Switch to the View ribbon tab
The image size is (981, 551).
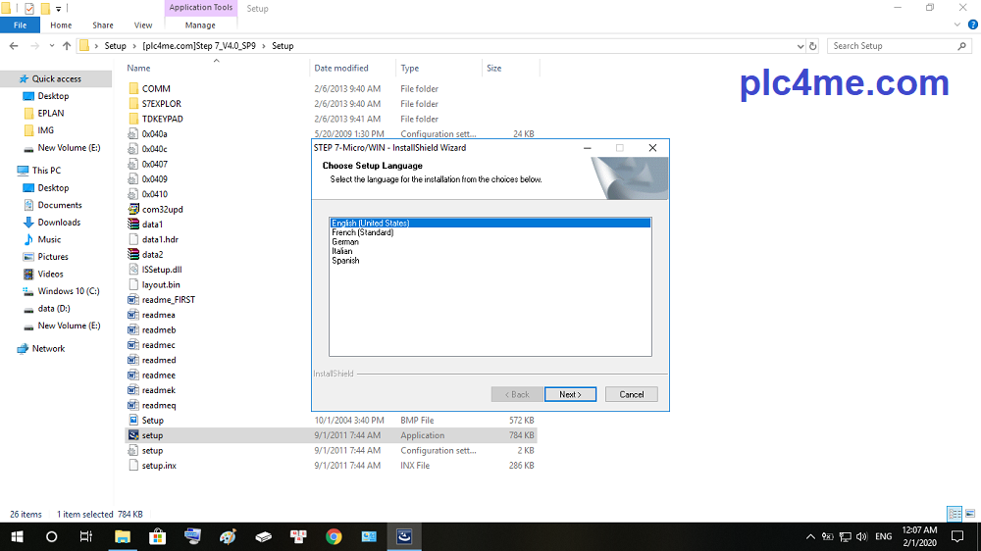142,25
